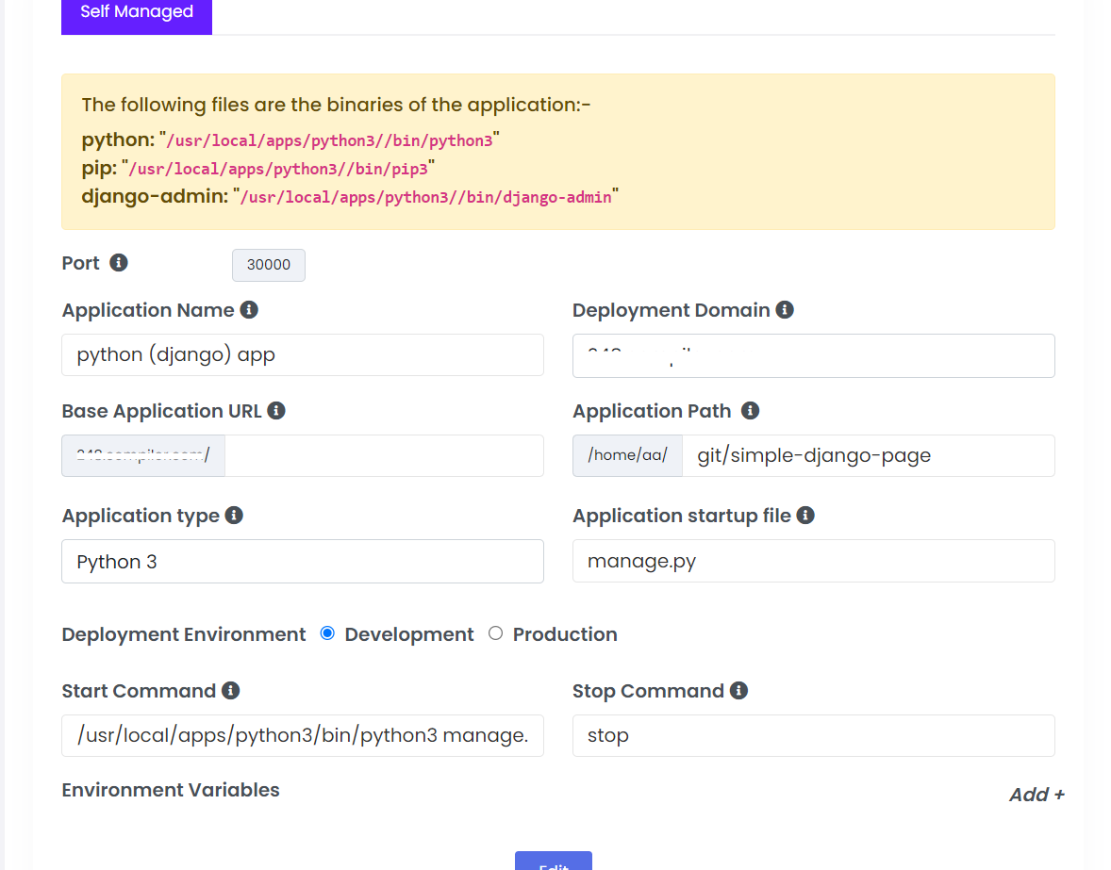Click the Application startup file field
Screen dimensions: 1111x870
tap(813, 562)
